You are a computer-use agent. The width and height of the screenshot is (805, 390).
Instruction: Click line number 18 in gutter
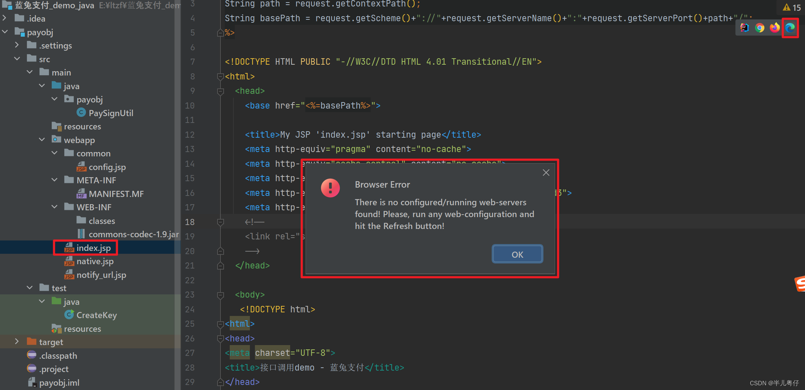click(x=190, y=222)
